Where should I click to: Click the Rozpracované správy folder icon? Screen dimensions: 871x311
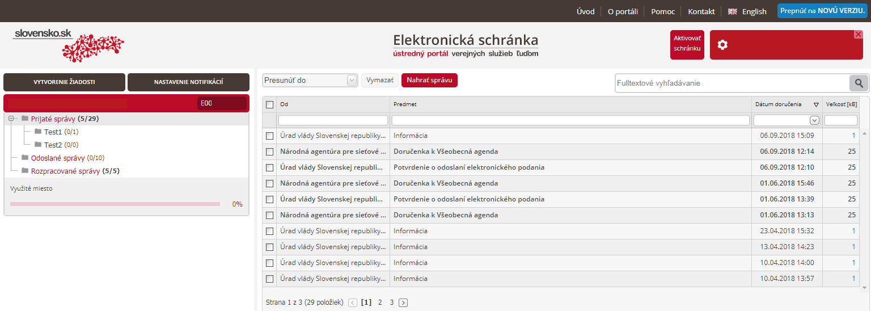(25, 171)
